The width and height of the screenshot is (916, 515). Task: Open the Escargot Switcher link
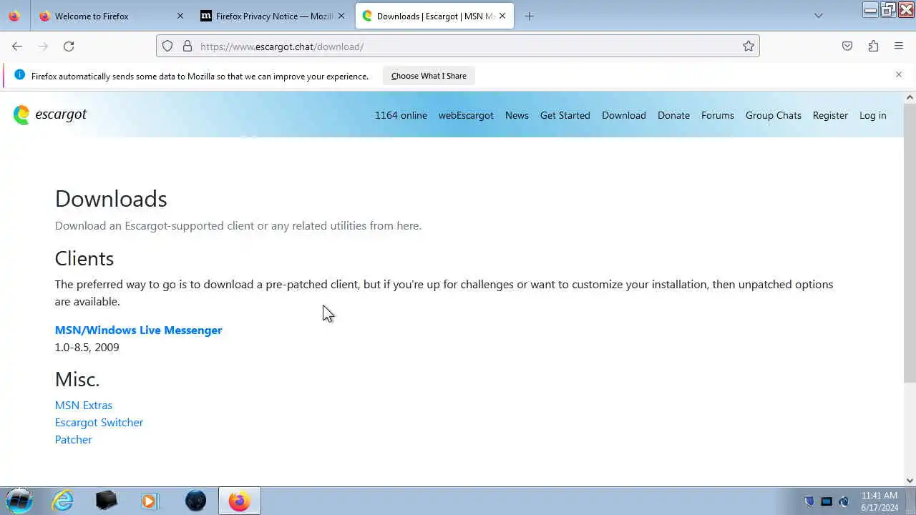(99, 422)
